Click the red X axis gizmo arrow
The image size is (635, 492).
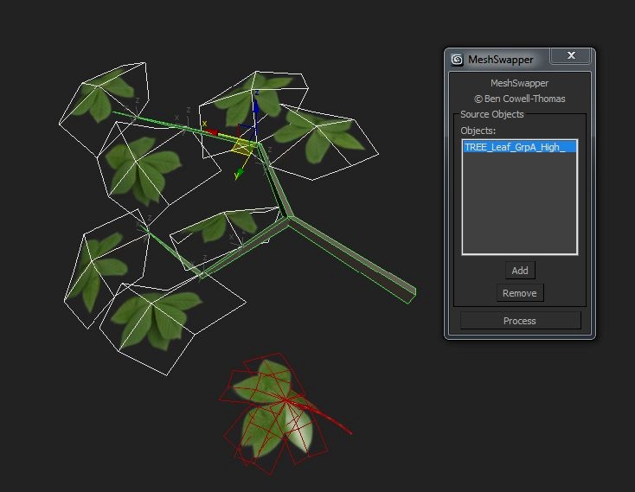coord(212,132)
